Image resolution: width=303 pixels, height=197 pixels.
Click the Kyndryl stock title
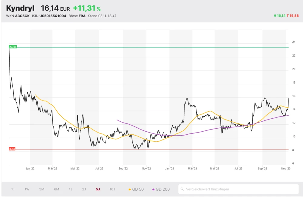(x=20, y=8)
